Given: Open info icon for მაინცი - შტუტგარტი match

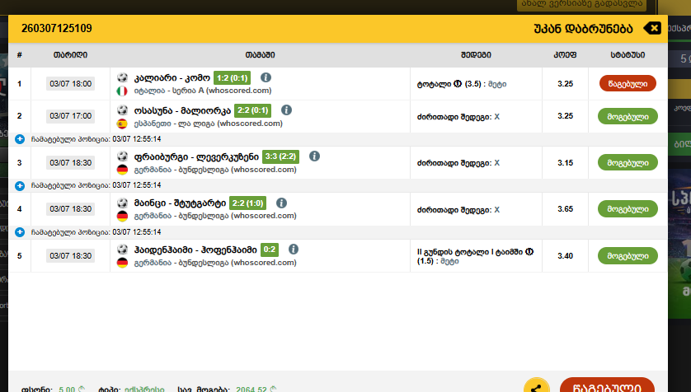Looking at the screenshot, I should [x=282, y=203].
